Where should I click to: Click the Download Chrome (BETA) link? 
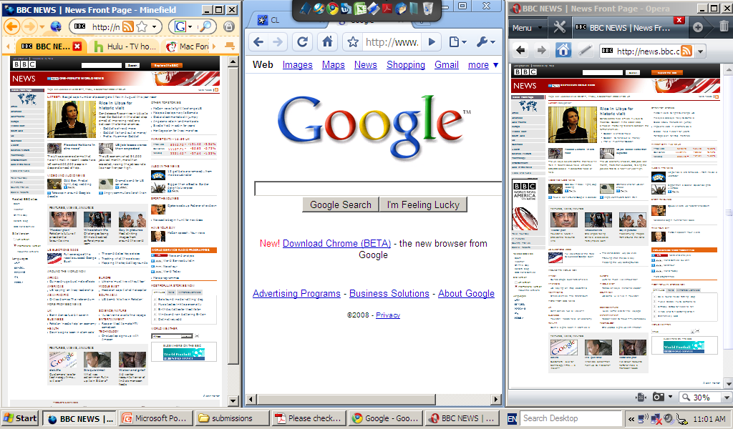pos(336,243)
